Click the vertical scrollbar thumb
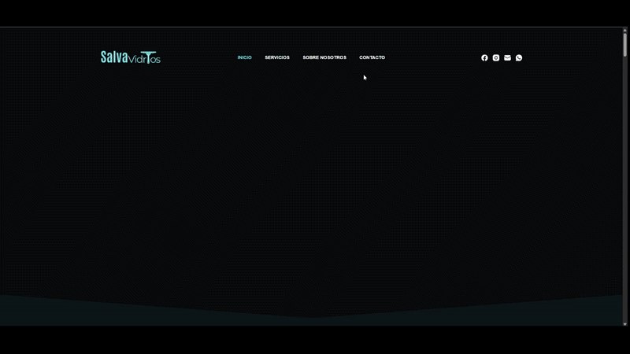Image resolution: width=630 pixels, height=354 pixels. click(x=625, y=45)
